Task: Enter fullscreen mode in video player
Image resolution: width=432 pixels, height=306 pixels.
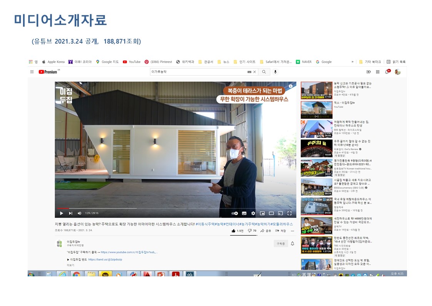Action: coord(289,213)
